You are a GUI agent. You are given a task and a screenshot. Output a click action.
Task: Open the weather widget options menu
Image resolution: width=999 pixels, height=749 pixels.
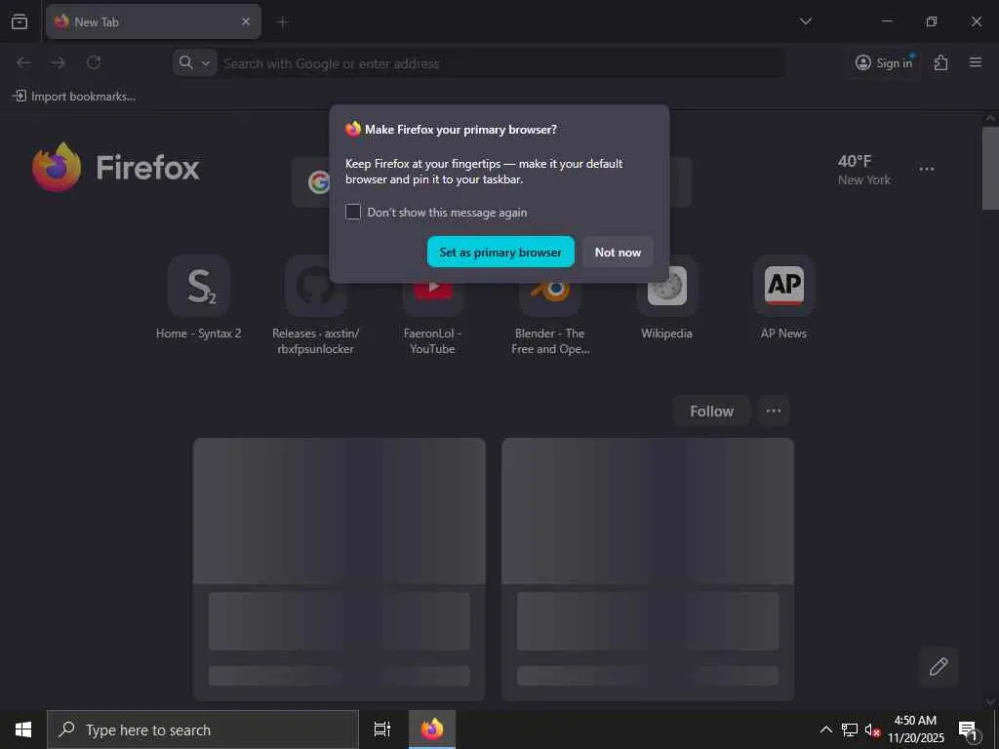927,169
